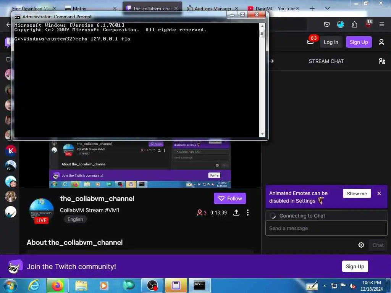
Task: Open Windows Media Player in the taskbar
Action: point(104,285)
